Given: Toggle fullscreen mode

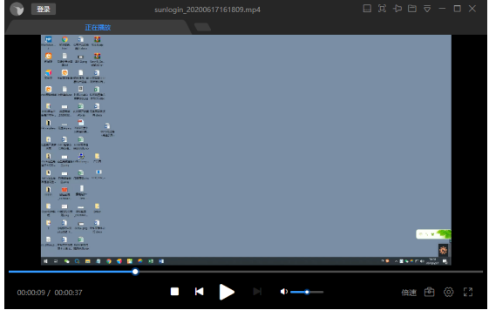Looking at the screenshot, I should [468, 292].
